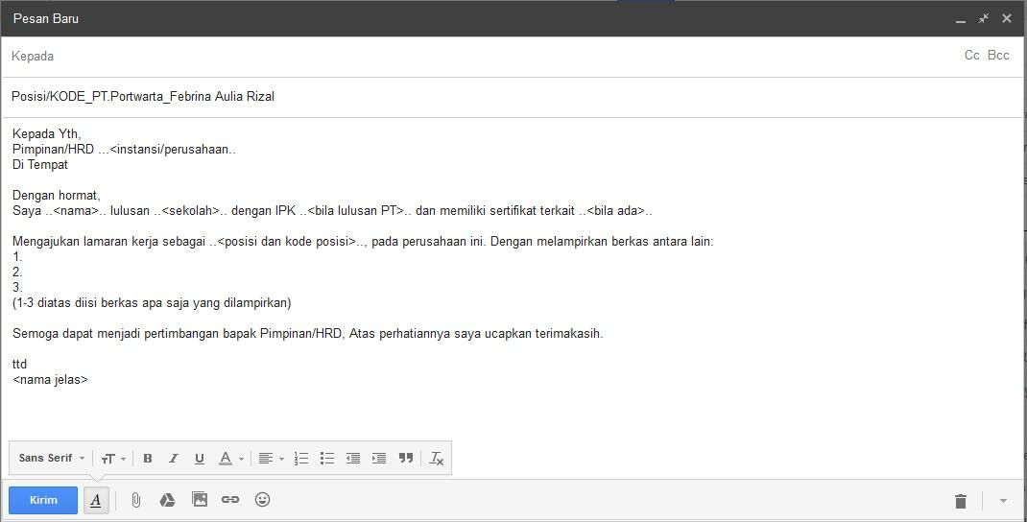Image resolution: width=1027 pixels, height=522 pixels.
Task: Apply numbered list formatting
Action: (x=301, y=459)
